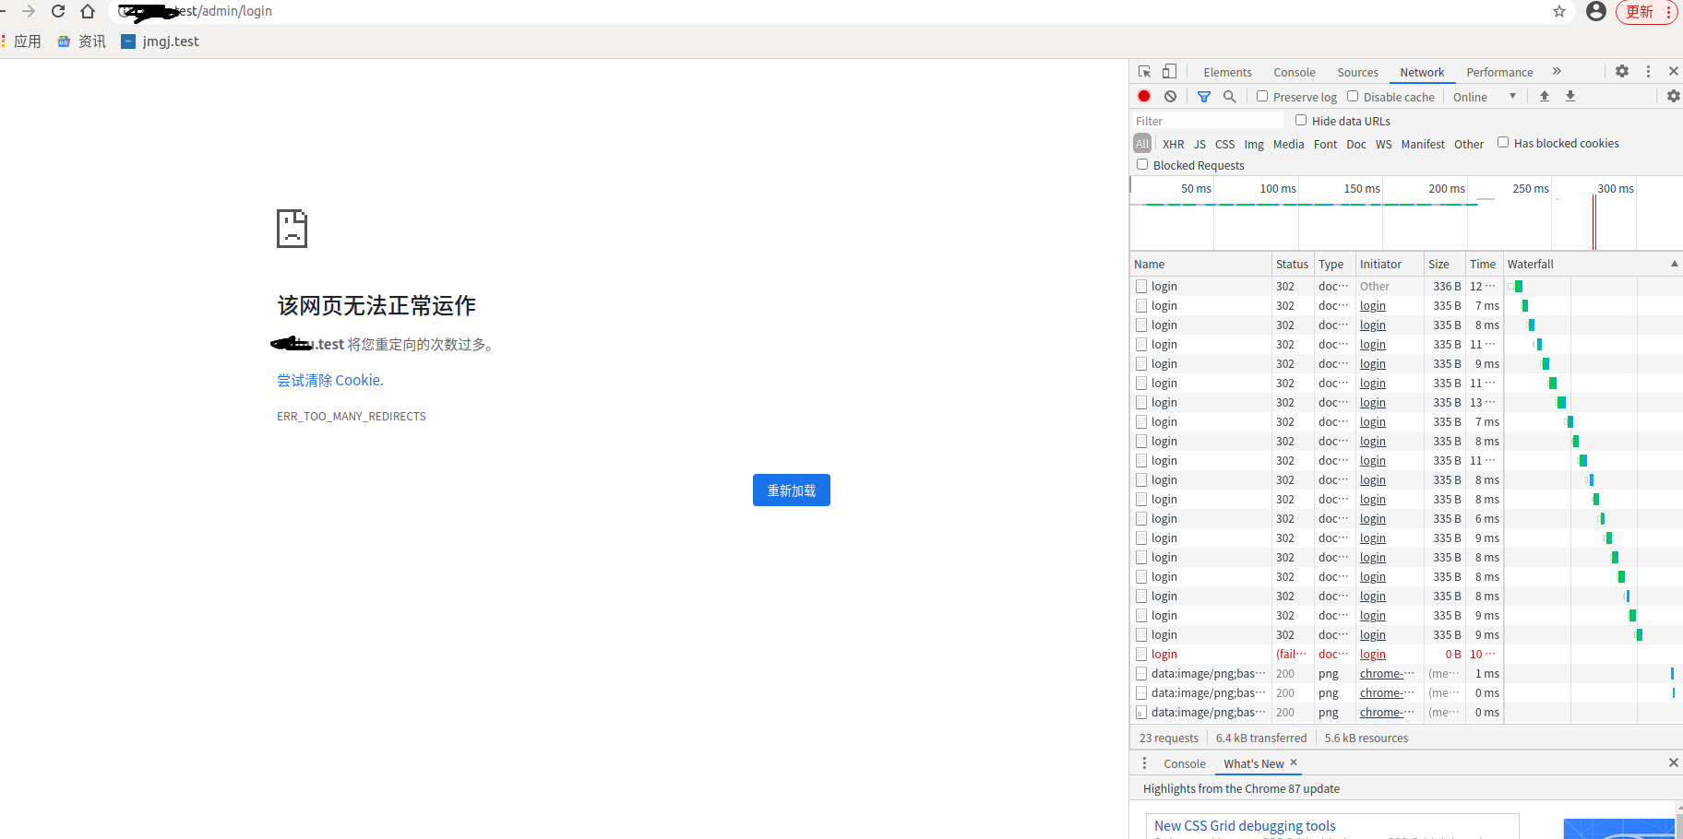
Task: Expand more DevTools tabs chevron
Action: pyautogui.click(x=1557, y=72)
